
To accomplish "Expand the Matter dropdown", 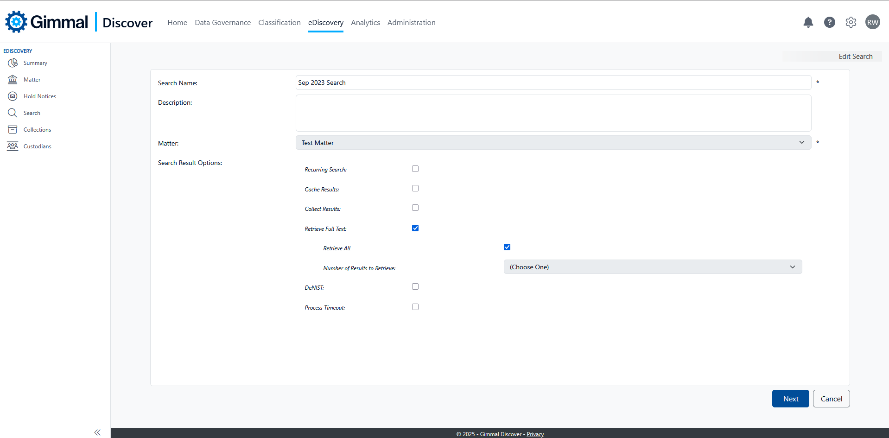I will [x=553, y=143].
